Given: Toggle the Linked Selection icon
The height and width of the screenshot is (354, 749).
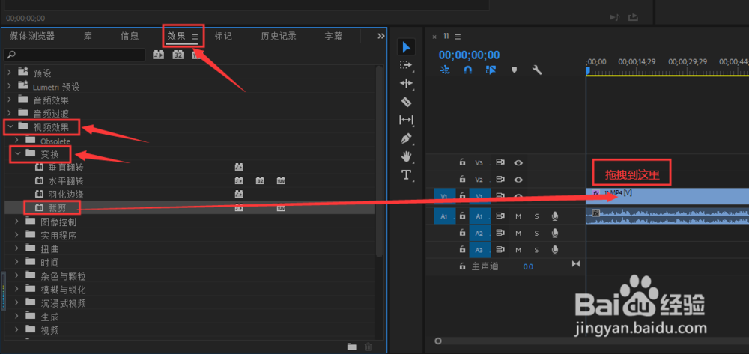Looking at the screenshot, I should coord(491,70).
